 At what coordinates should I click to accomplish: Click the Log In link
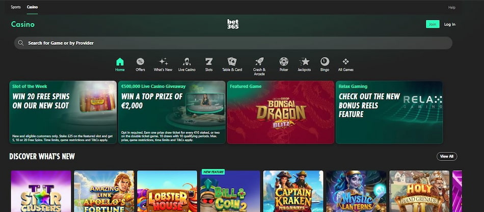pos(449,24)
